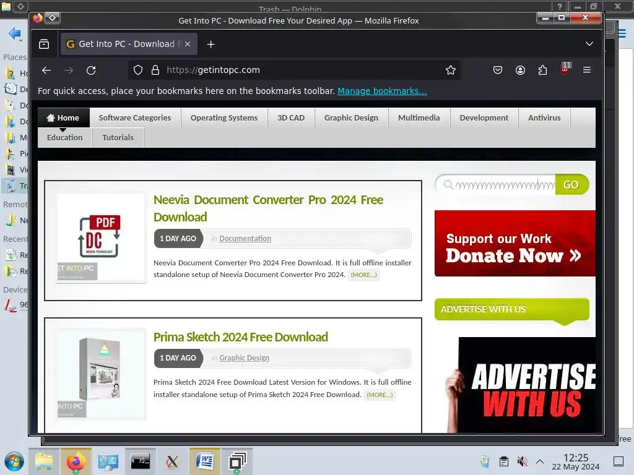634x475 pixels.
Task: Open Firefox View in tab bar
Action: [44, 44]
